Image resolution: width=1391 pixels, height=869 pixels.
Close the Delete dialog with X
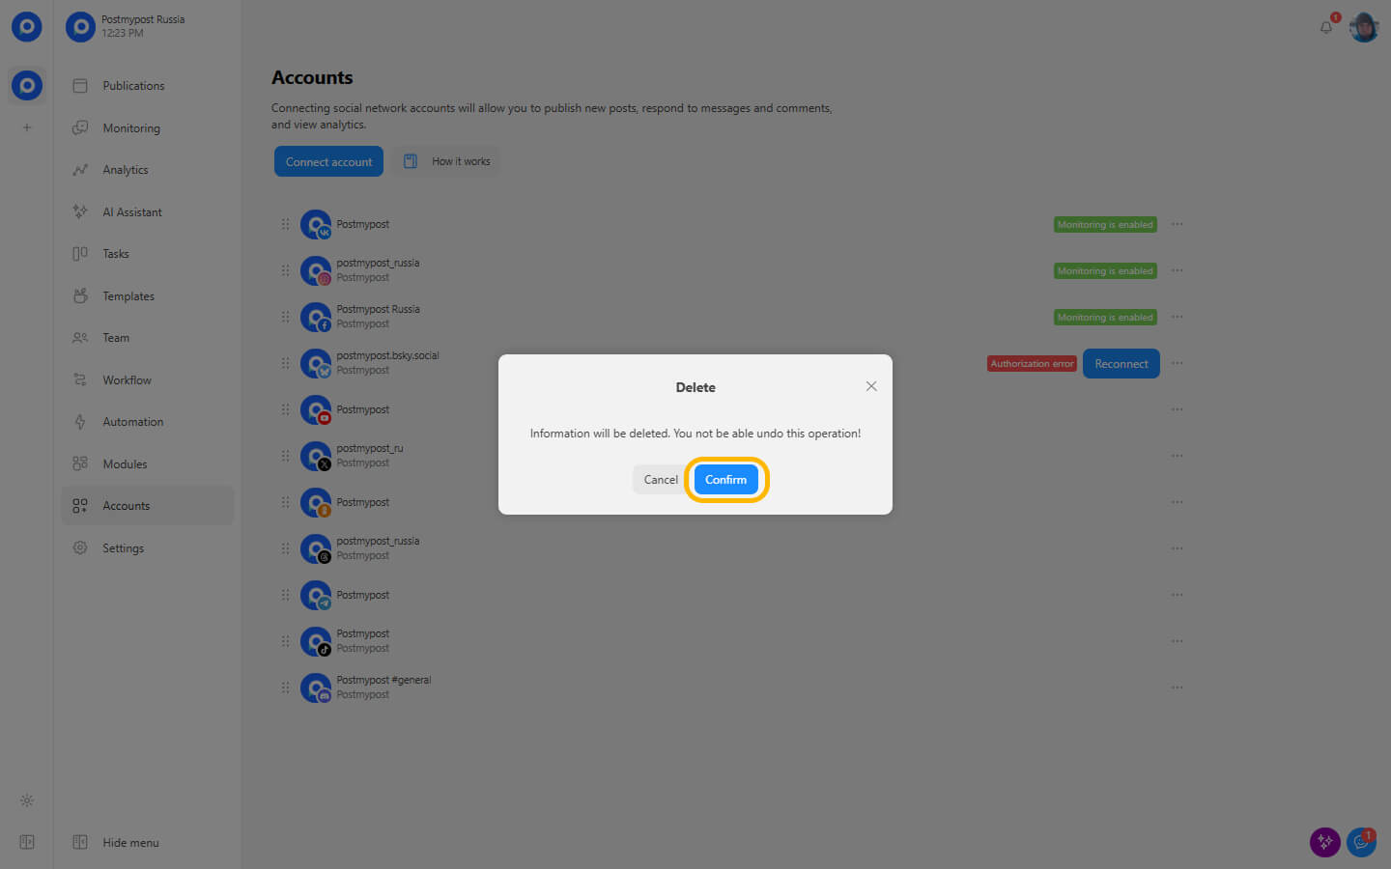coord(871,386)
